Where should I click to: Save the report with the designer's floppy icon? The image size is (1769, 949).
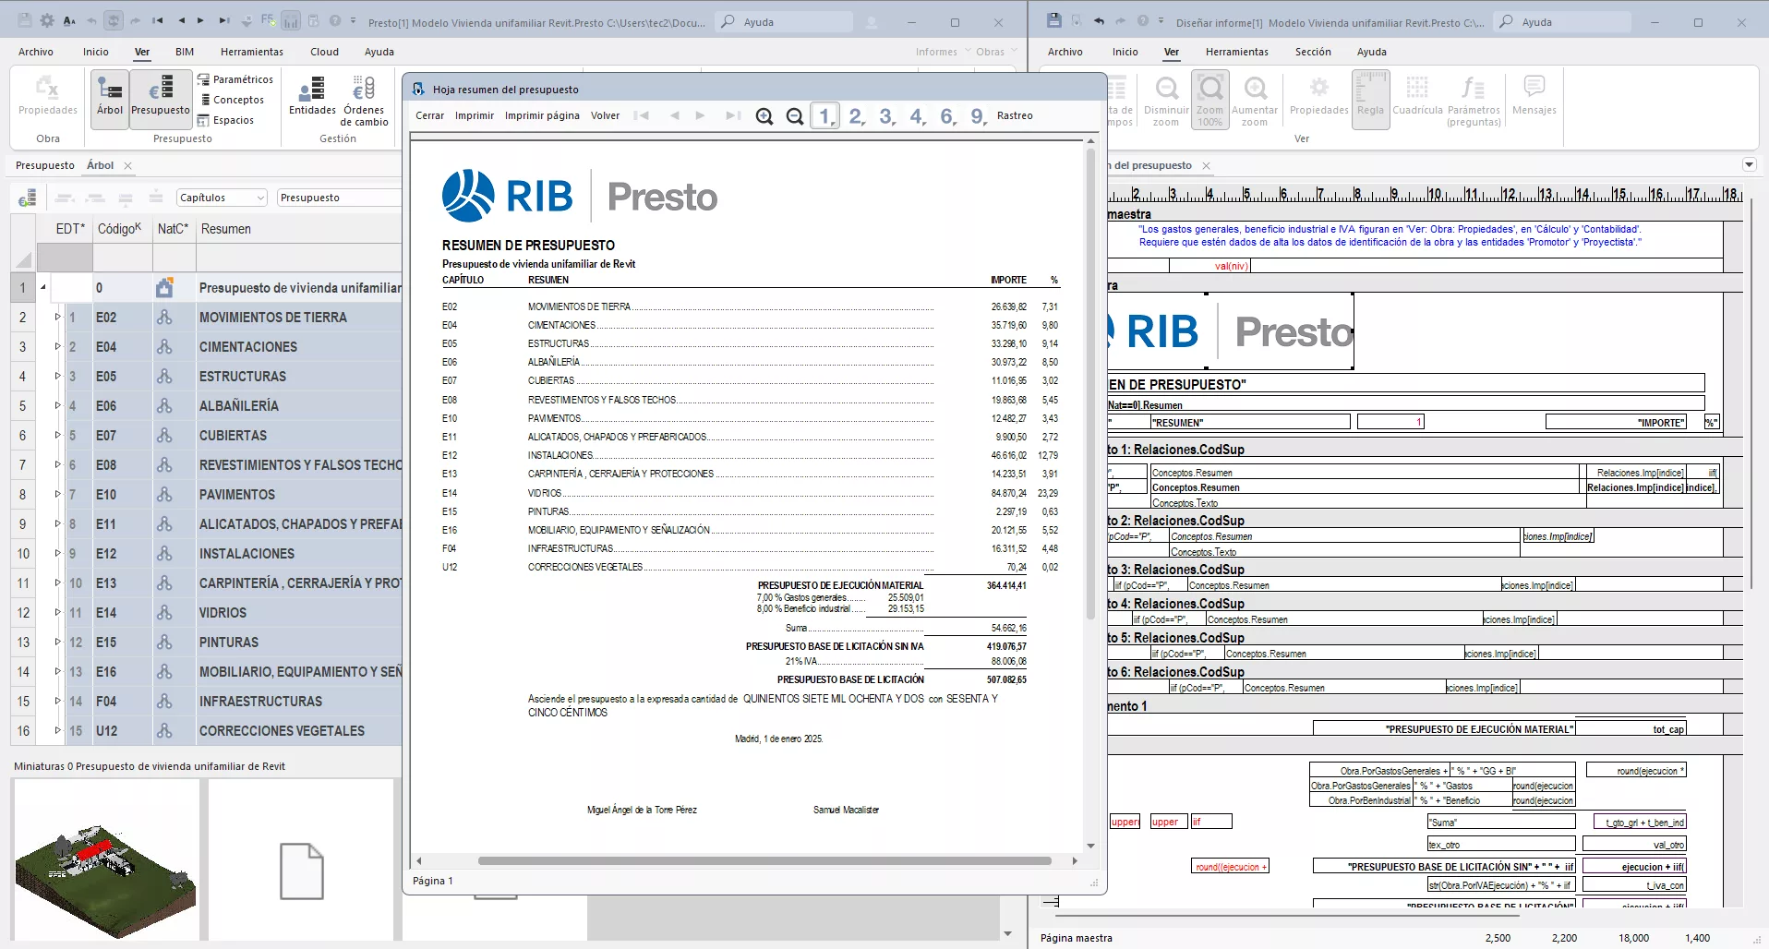[1055, 20]
